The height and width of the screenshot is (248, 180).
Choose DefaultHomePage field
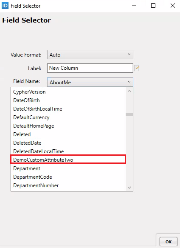[x=68, y=126]
